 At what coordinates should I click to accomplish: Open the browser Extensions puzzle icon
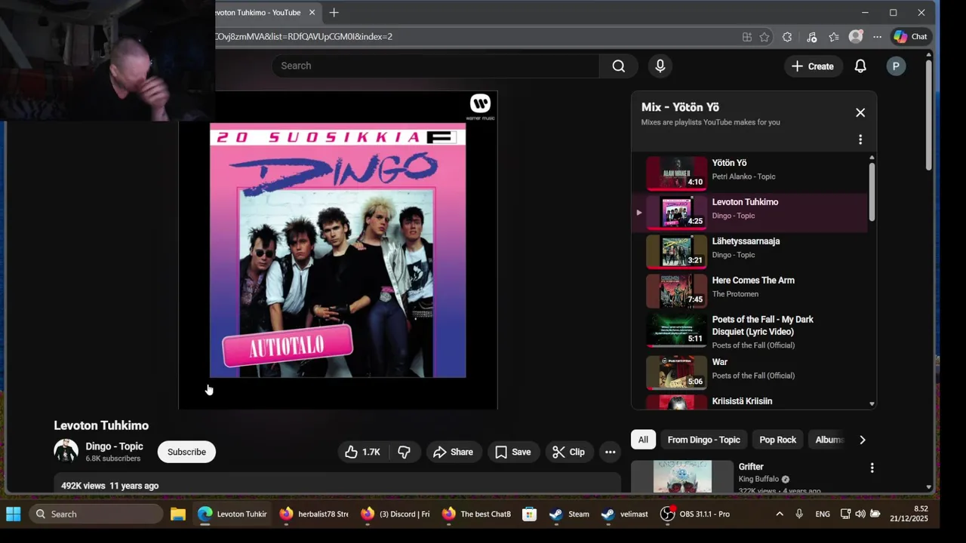coord(787,36)
